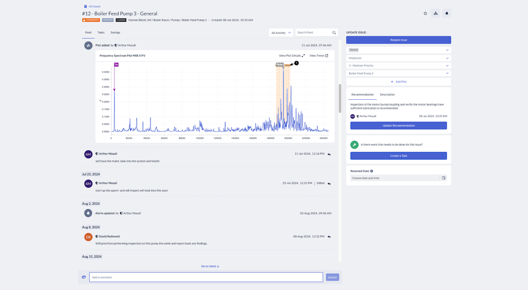
Task: Open the asset hierarchy icon
Action: pos(436,13)
